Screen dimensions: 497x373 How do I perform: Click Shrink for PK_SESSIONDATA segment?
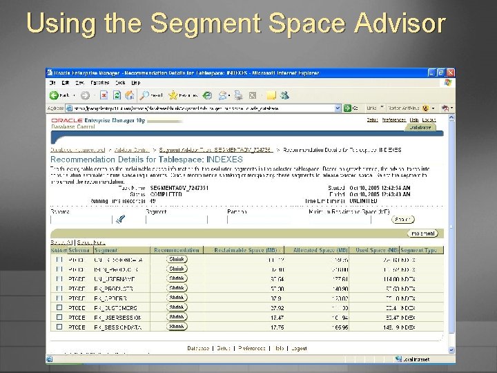click(177, 326)
